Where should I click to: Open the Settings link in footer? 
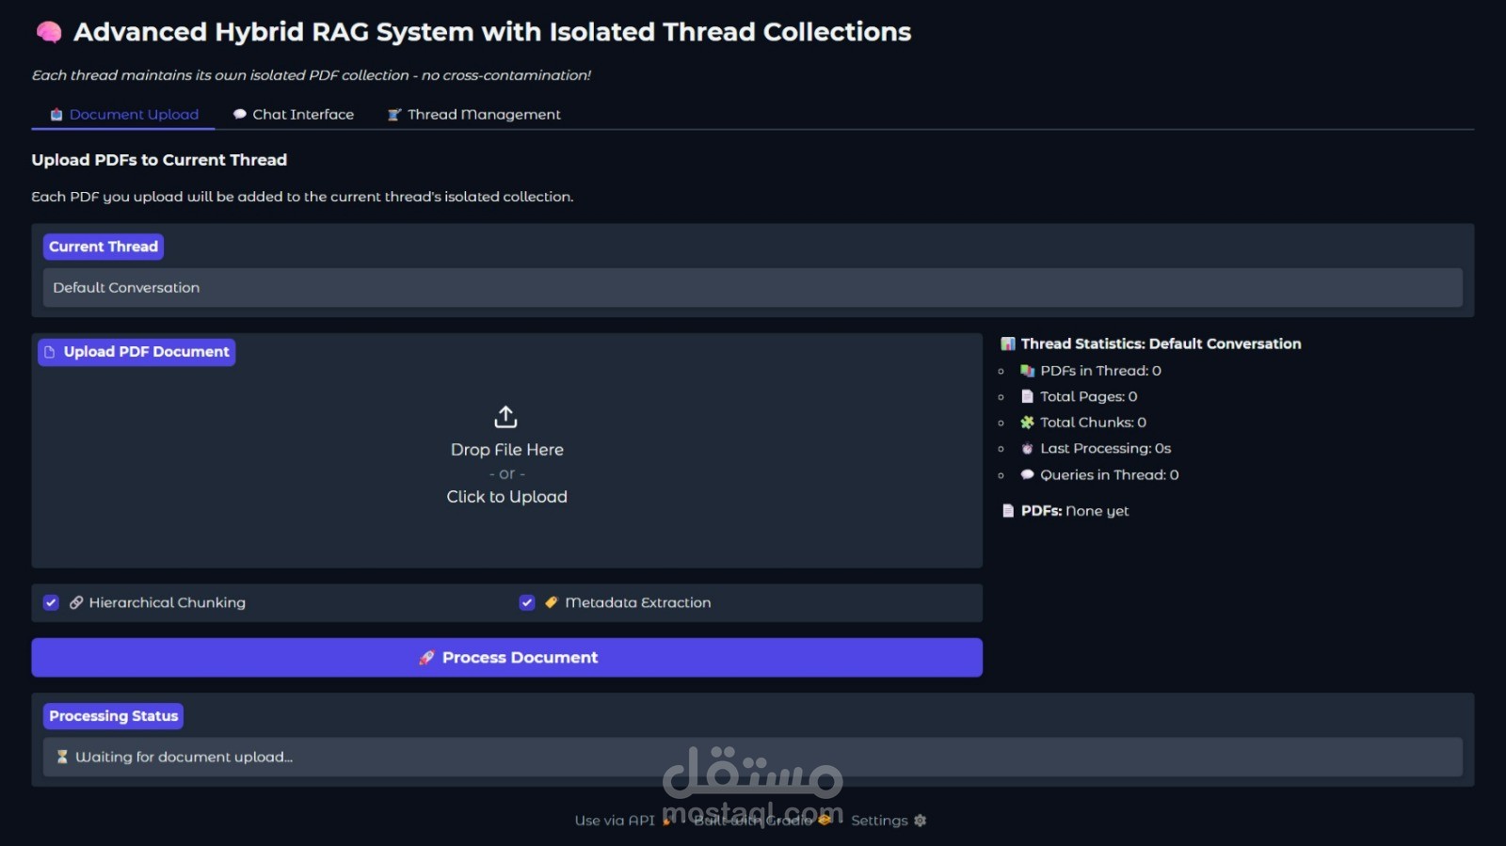pyautogui.click(x=889, y=821)
